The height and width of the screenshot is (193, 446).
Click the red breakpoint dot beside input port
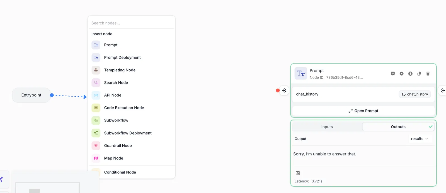278,90
